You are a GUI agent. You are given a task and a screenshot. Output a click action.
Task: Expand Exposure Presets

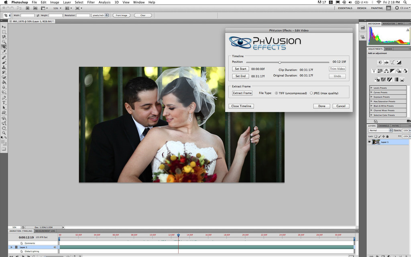(x=371, y=97)
